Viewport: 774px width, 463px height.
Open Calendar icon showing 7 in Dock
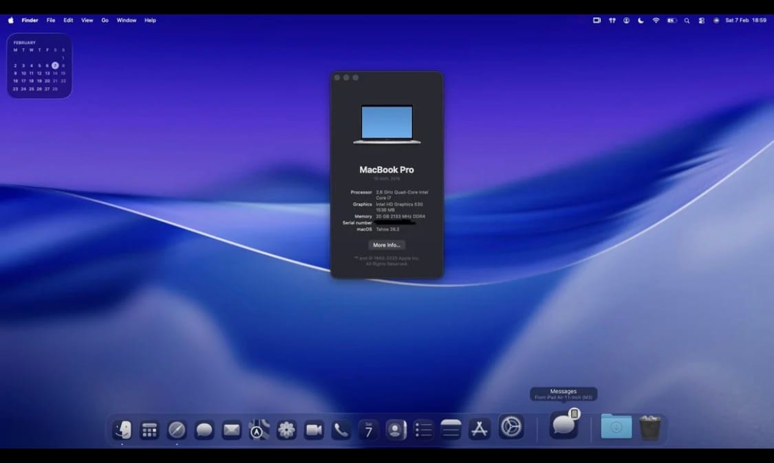369,431
